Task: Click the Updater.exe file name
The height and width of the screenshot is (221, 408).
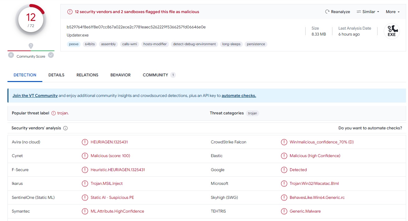Action: tap(77, 35)
